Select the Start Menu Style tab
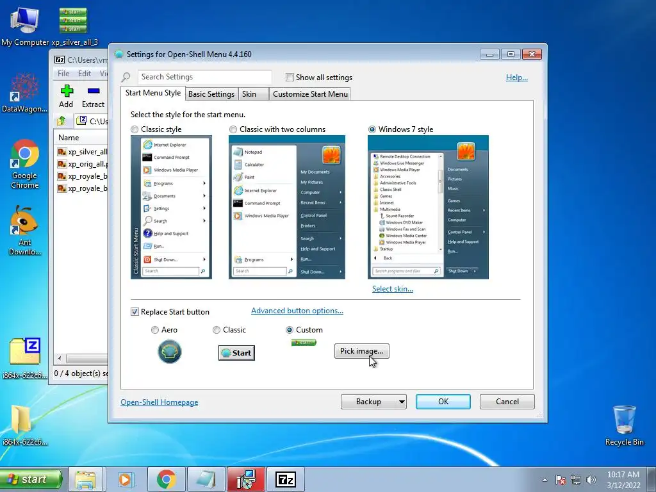The width and height of the screenshot is (656, 492). tap(153, 93)
